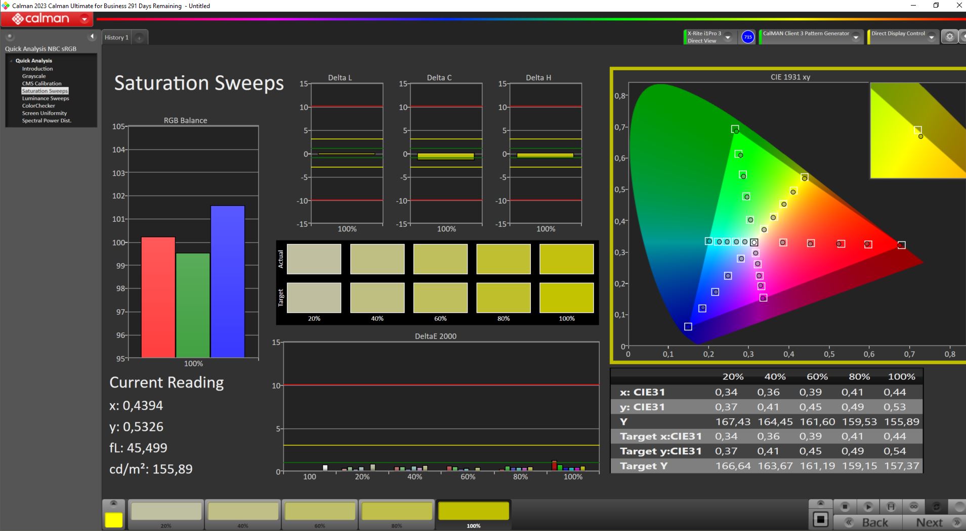
Task: Add a new history tab with plus icon
Action: (x=139, y=37)
